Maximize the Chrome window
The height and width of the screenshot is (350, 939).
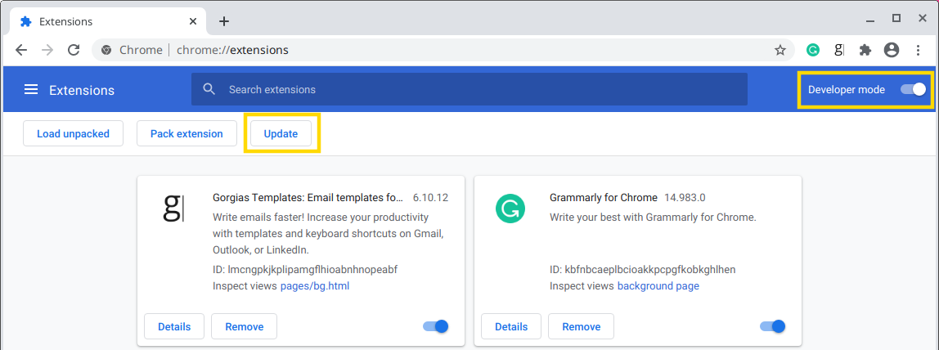[896, 19]
